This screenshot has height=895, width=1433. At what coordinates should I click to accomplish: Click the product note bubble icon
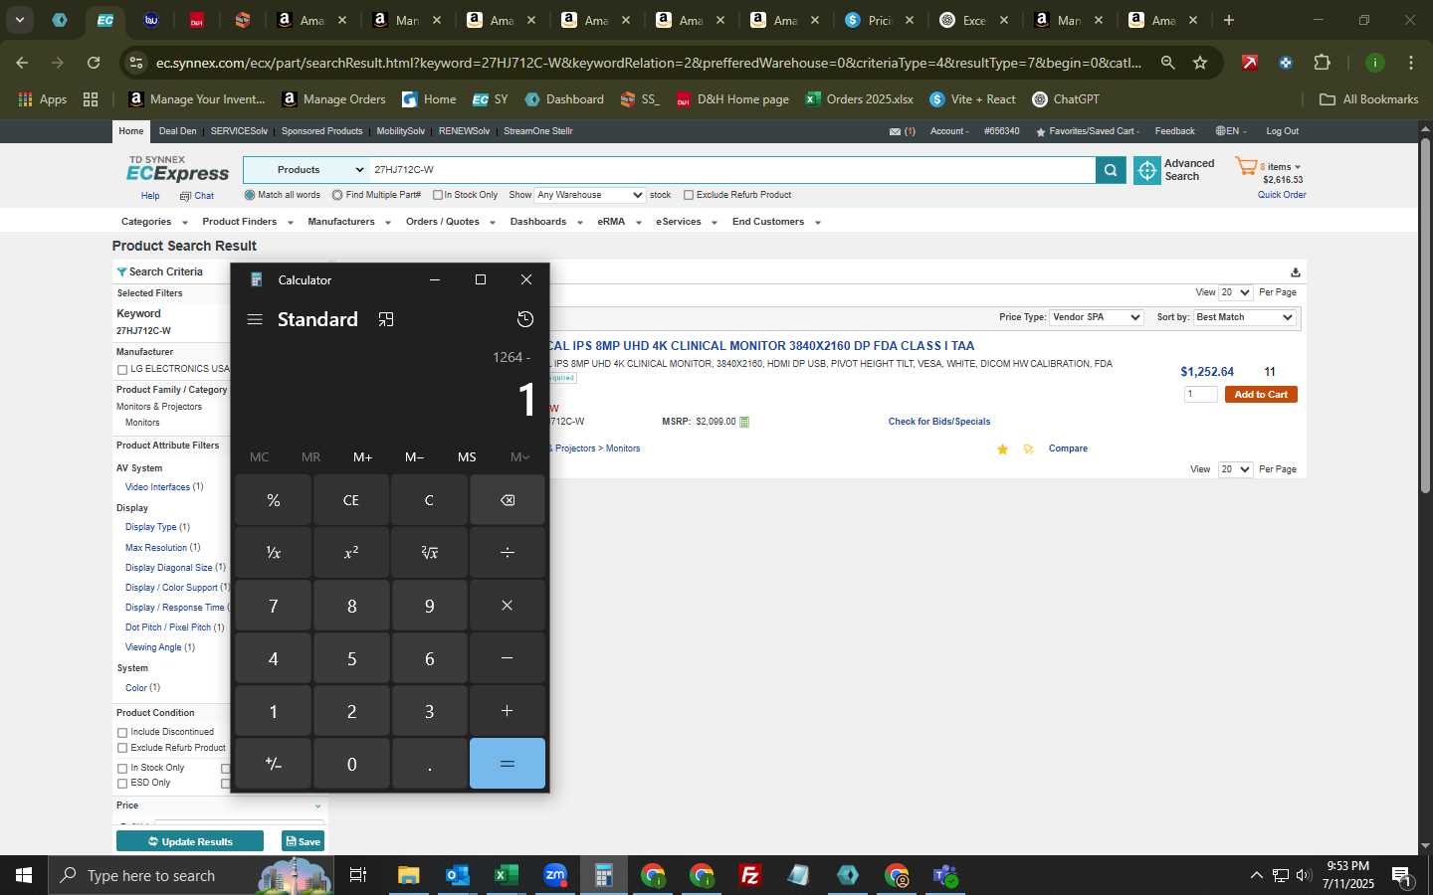pos(1028,449)
